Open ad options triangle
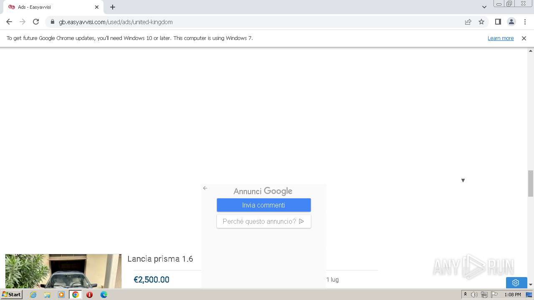Viewport: 534px width, 300px height. 463,180
